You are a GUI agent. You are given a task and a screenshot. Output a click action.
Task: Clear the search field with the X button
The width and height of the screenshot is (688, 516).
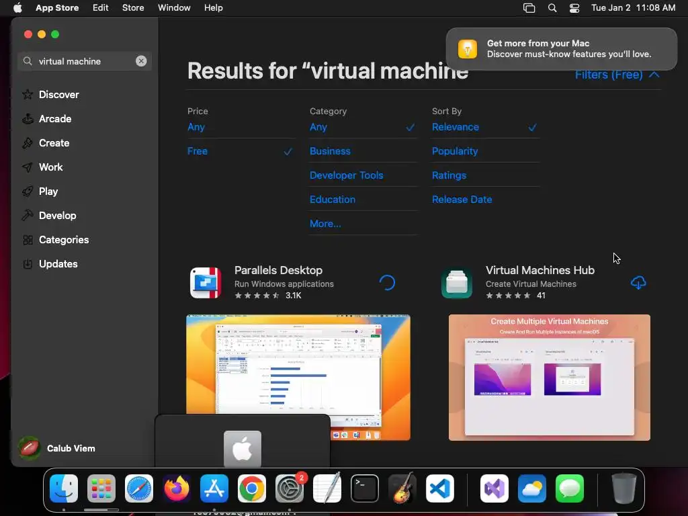(x=141, y=61)
